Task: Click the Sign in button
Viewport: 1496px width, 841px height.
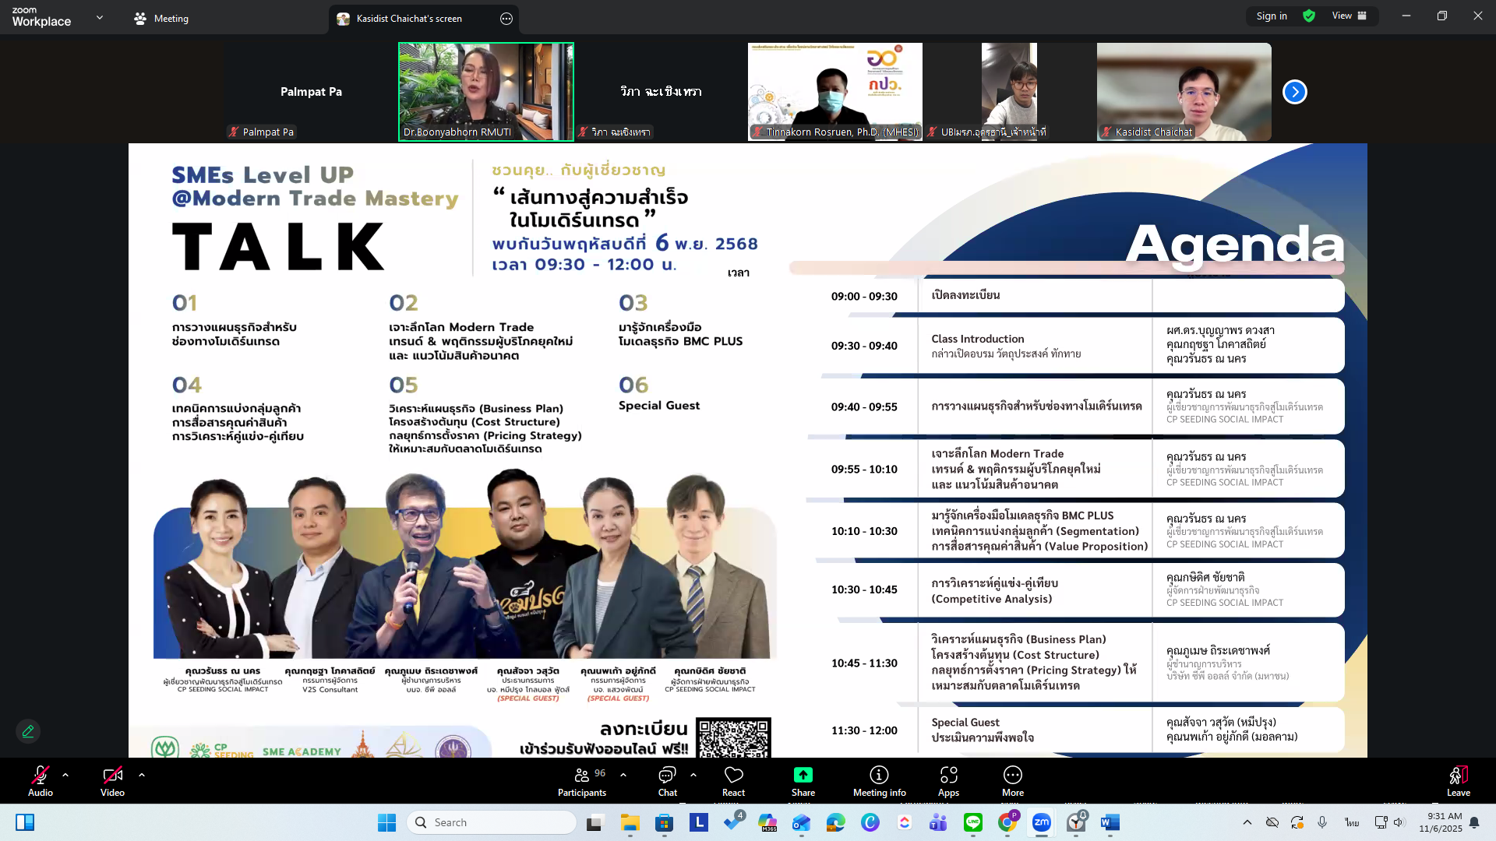Action: tap(1271, 16)
